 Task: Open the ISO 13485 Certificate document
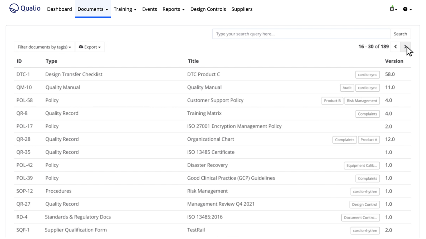[x=210, y=152]
